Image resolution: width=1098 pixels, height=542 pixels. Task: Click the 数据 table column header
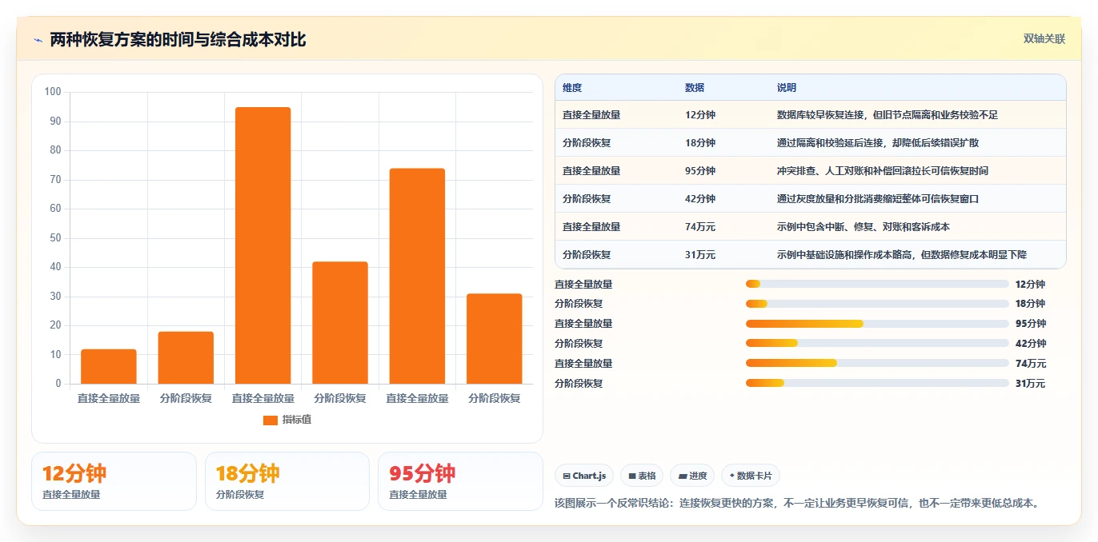(695, 88)
